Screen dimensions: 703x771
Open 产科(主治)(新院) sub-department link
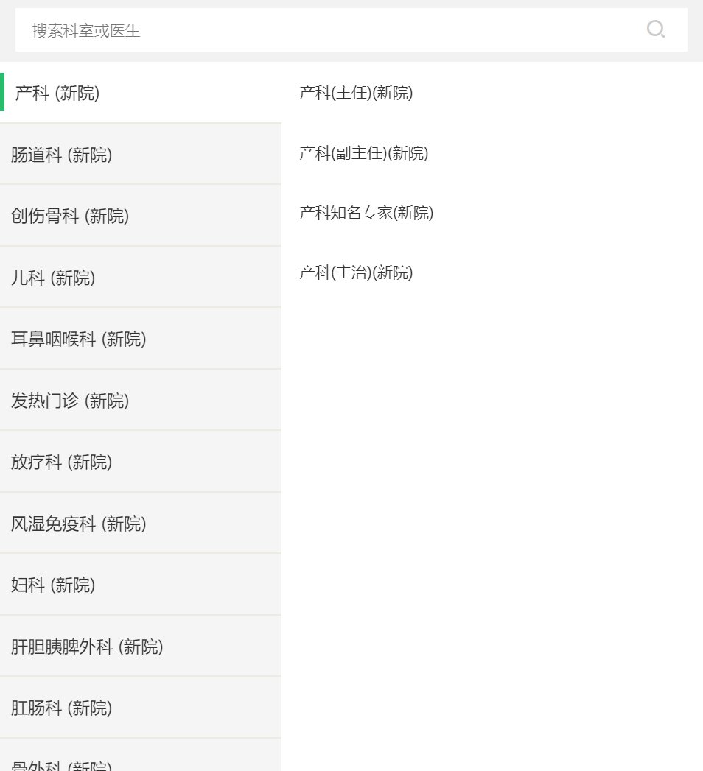point(356,272)
